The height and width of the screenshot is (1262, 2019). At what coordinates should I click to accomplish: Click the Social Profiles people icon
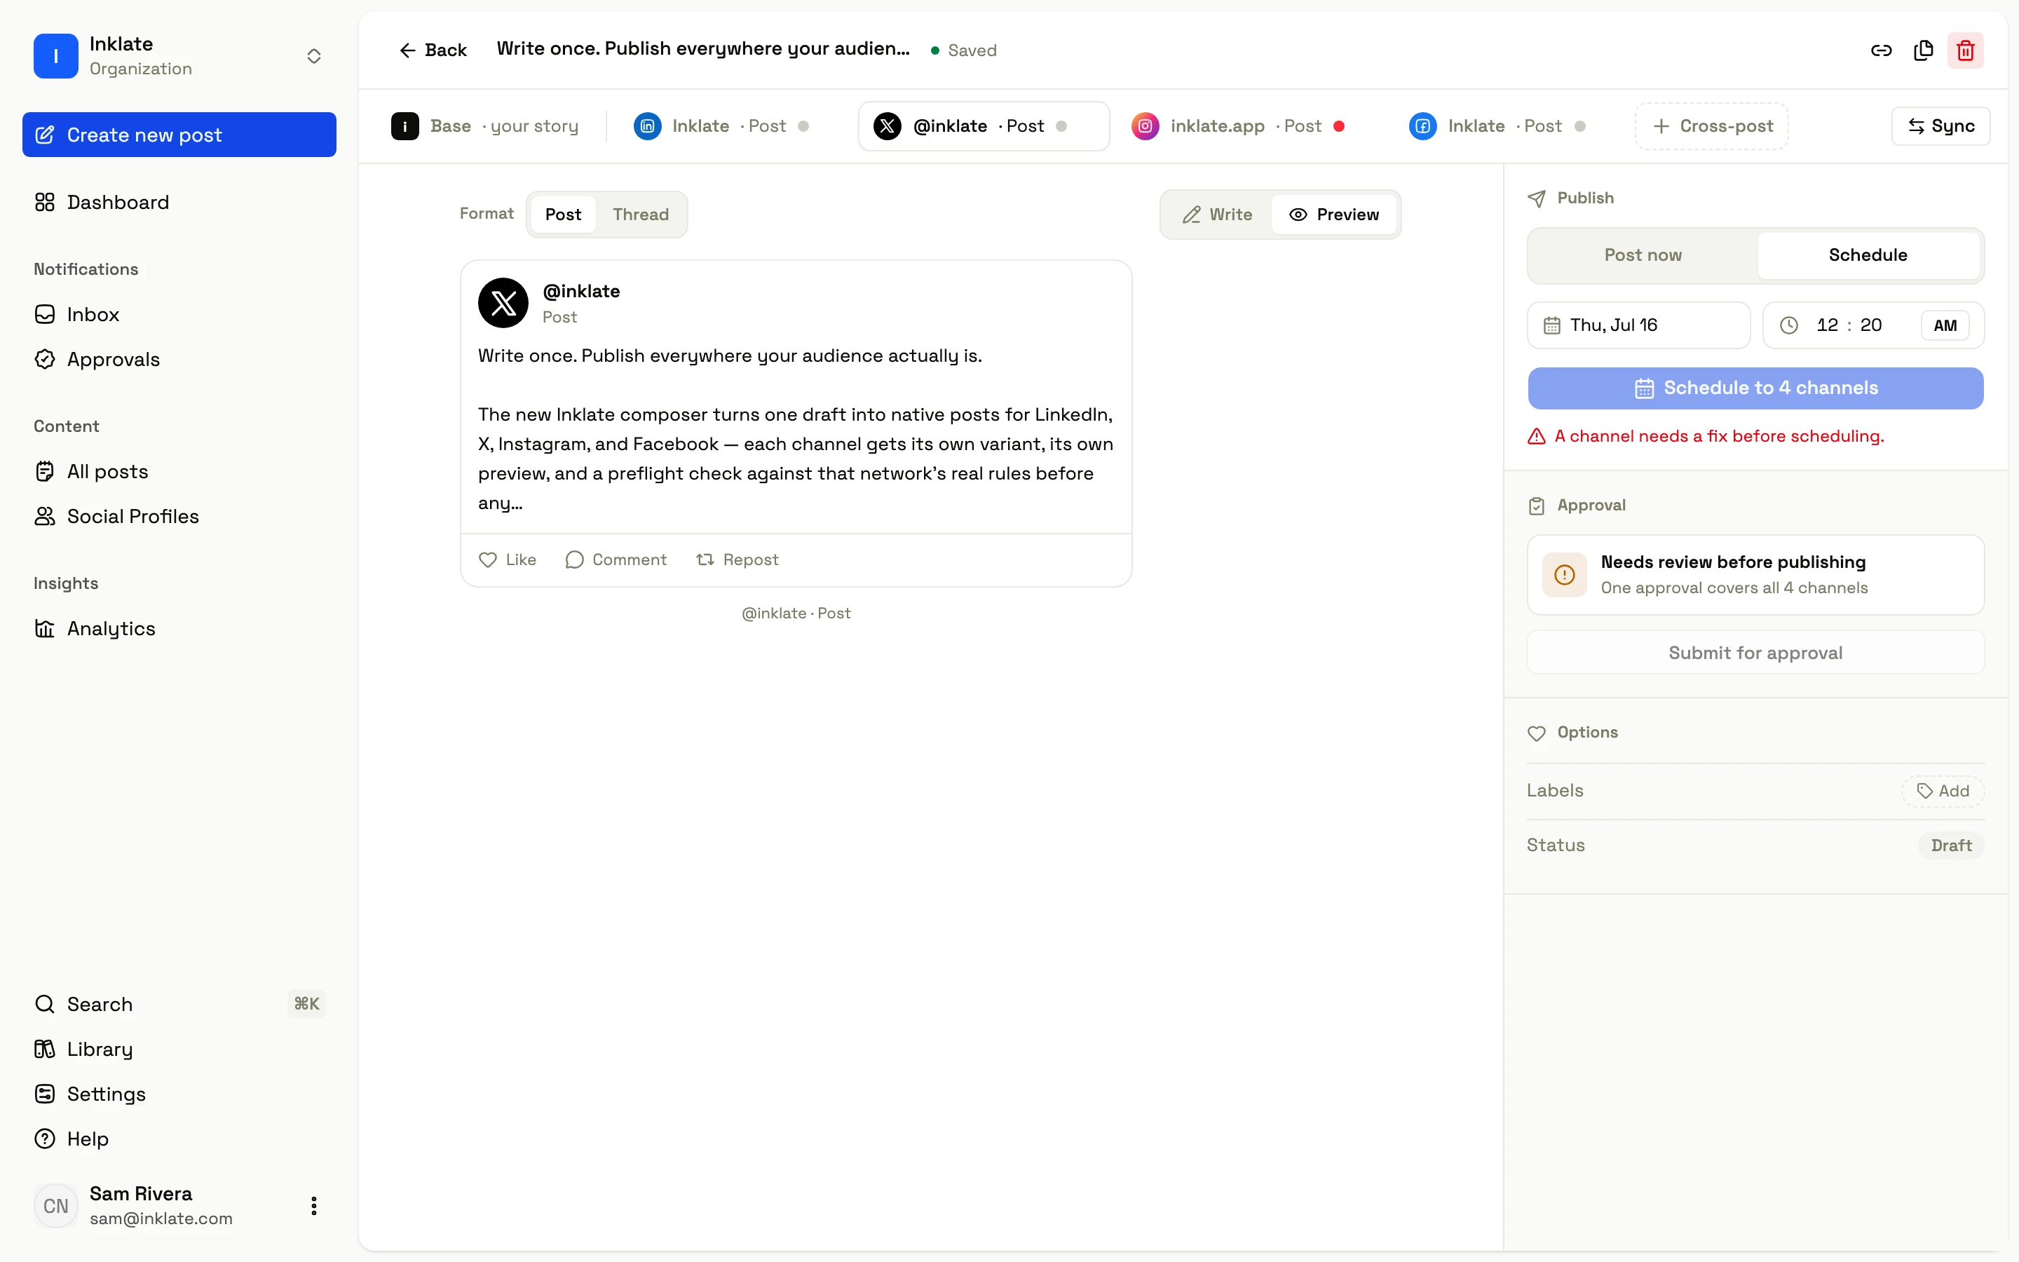point(45,516)
